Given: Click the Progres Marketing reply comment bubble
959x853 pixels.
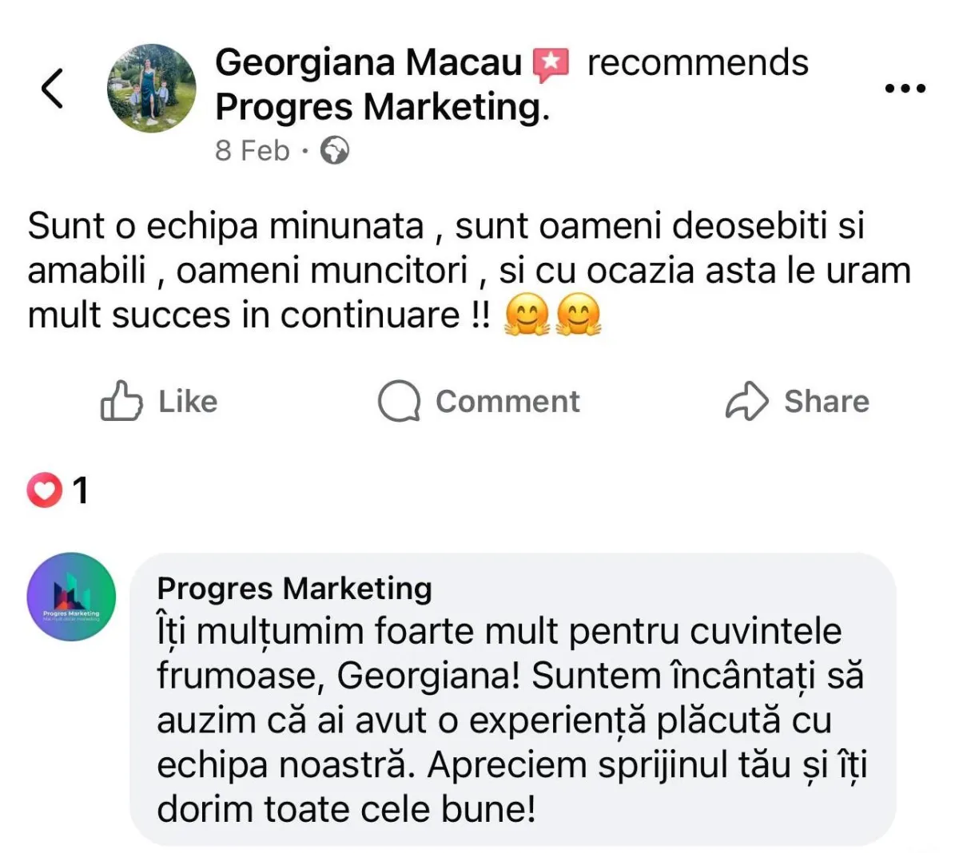Looking at the screenshot, I should tap(511, 719).
